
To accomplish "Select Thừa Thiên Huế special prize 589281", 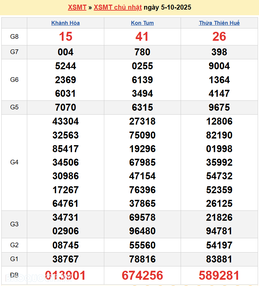I will tap(219, 275).
